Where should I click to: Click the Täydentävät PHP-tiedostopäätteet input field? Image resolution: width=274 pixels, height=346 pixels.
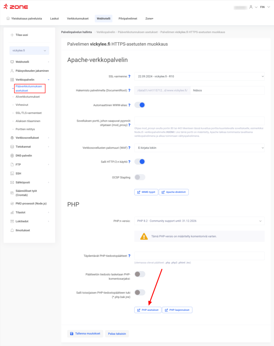coord(199,256)
